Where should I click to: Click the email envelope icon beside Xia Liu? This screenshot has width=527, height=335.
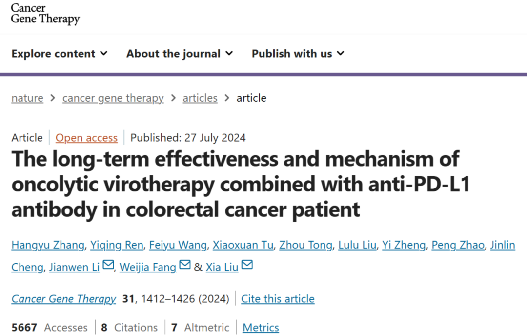pyautogui.click(x=247, y=265)
